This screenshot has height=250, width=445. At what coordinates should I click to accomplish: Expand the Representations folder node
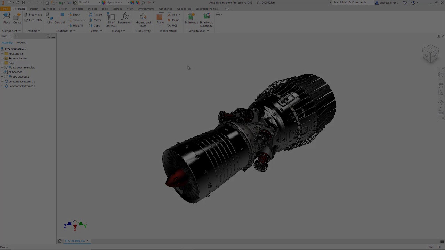coord(2,58)
